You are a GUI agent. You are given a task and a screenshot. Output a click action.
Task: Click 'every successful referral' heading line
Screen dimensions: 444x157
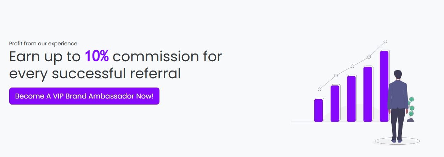click(95, 73)
